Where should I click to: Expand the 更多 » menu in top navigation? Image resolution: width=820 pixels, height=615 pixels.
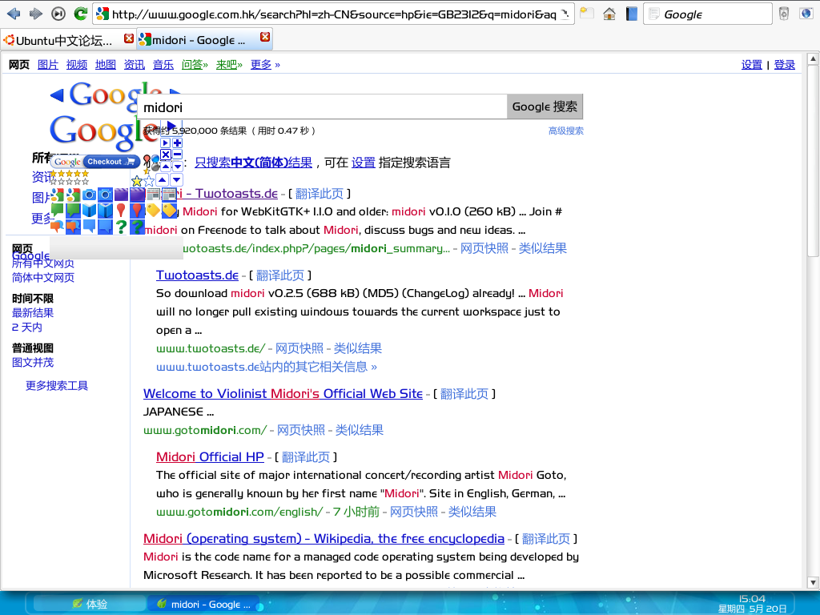(x=265, y=64)
